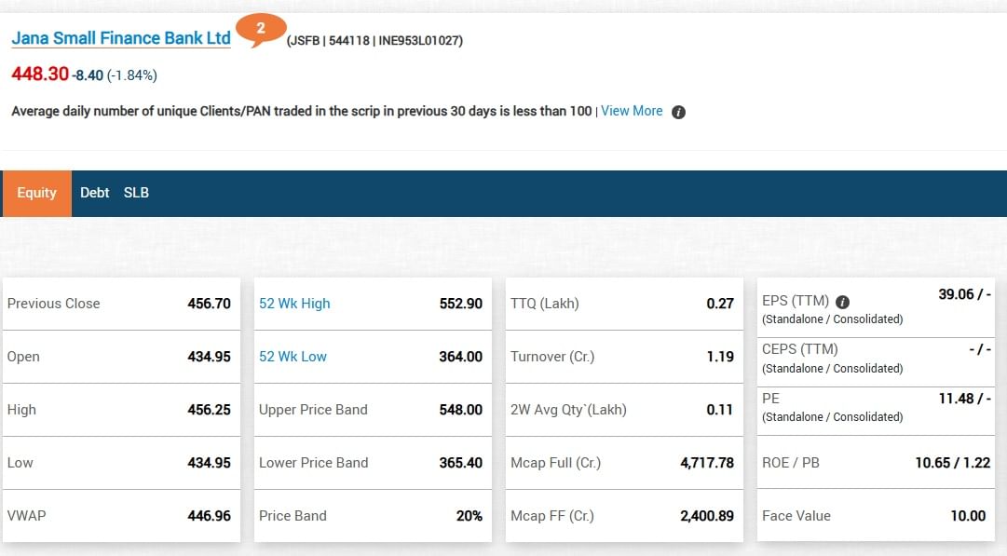Viewport: 1007px width, 556px height.
Task: Switch to the Debt tab
Action: (x=94, y=193)
